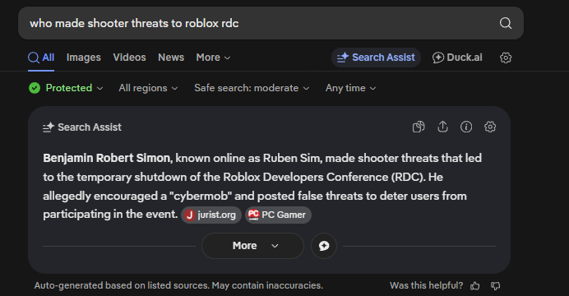Viewport: 569px width, 296px height.
Task: Click the 'Was this helpful?' text
Action: (427, 285)
